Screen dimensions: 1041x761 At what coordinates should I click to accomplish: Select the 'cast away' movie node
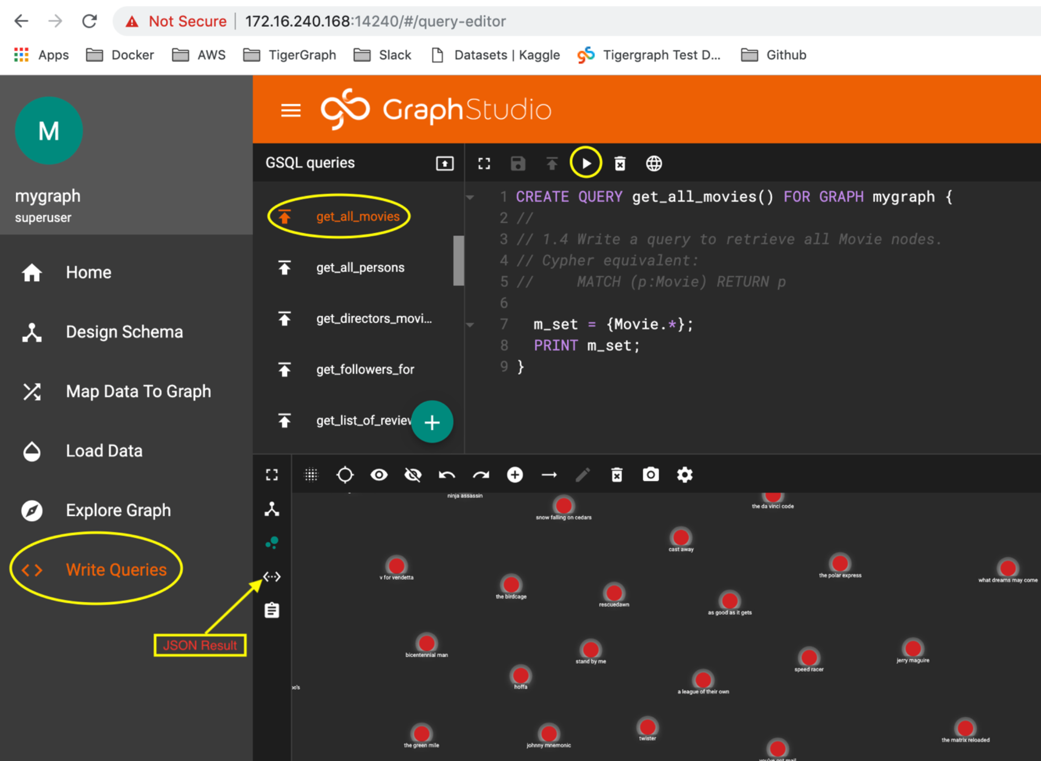tap(681, 537)
